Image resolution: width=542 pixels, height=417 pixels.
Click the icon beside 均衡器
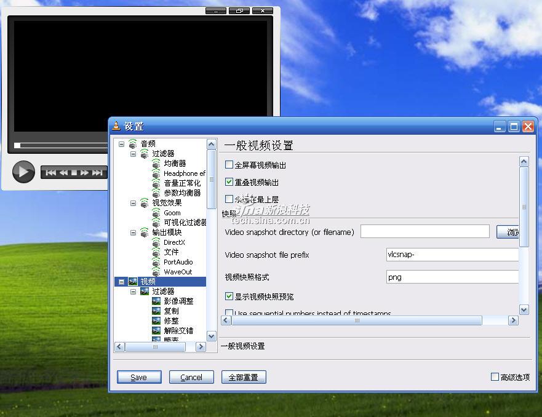point(156,164)
